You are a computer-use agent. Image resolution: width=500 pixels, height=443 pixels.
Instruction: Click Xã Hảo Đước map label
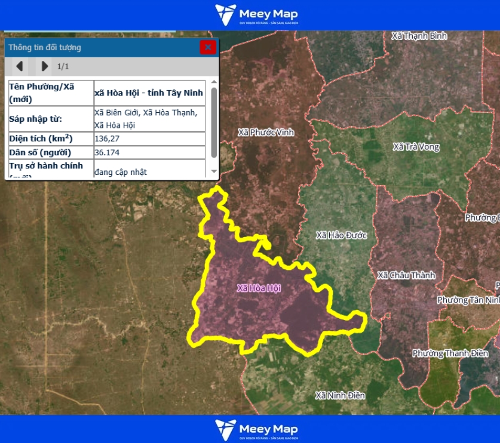(341, 235)
